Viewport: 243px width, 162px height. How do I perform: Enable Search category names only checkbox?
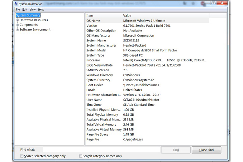[81, 156]
